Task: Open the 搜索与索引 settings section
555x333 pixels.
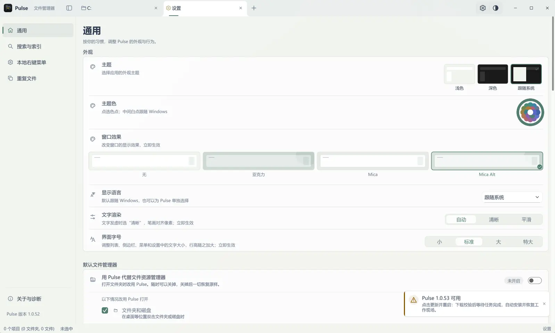Action: click(x=38, y=46)
